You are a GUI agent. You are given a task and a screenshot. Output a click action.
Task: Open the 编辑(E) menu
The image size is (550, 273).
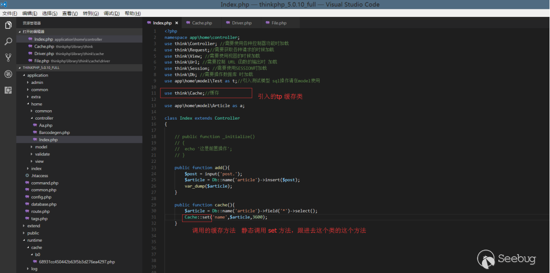pos(30,13)
